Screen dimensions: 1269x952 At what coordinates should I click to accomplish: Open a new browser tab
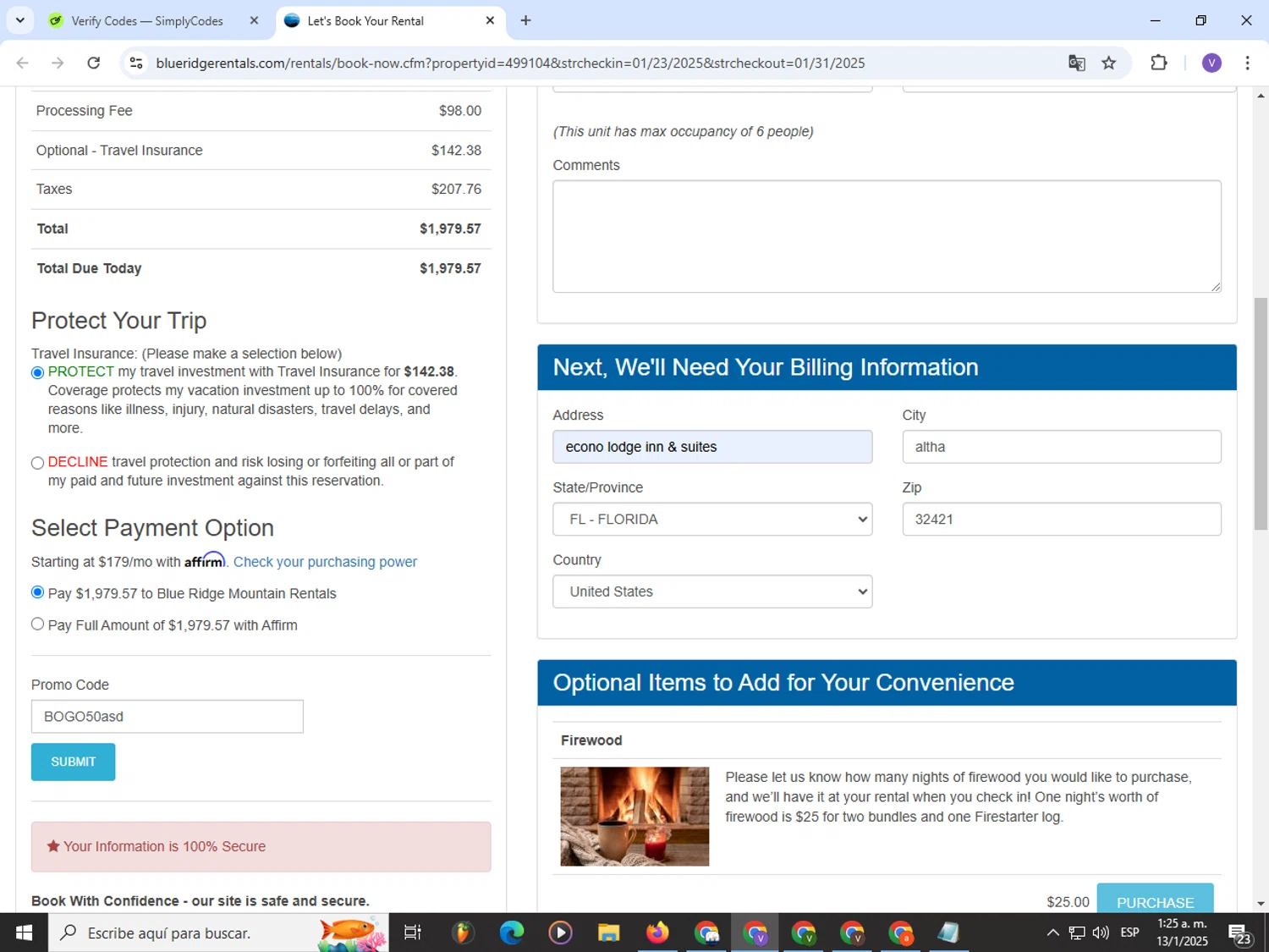[525, 20]
